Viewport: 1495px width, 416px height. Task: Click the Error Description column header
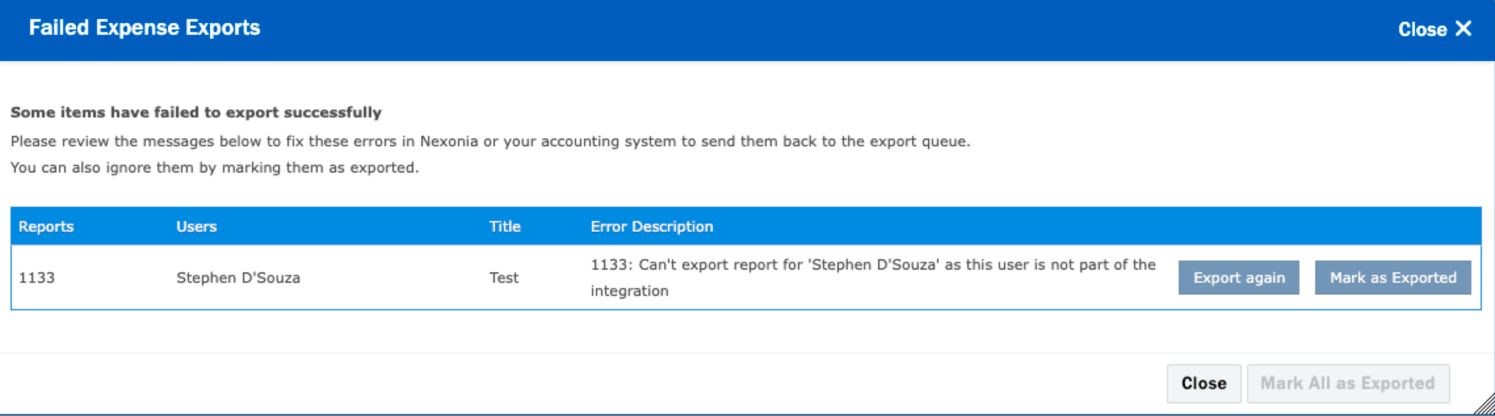pyautogui.click(x=652, y=226)
